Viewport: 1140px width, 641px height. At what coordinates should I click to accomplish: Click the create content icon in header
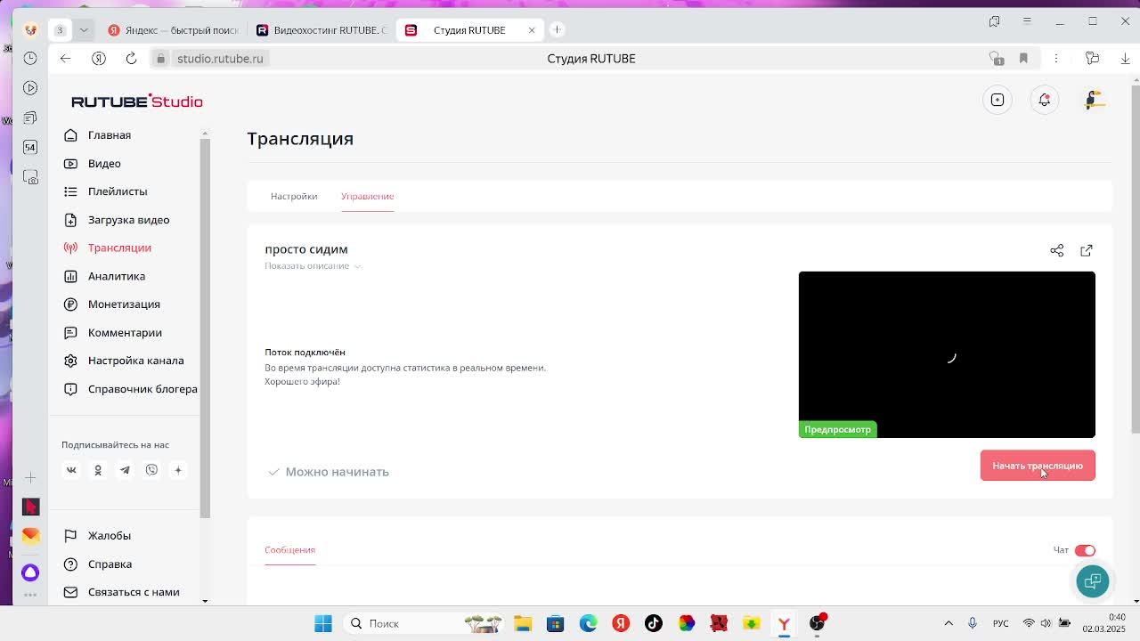point(997,100)
